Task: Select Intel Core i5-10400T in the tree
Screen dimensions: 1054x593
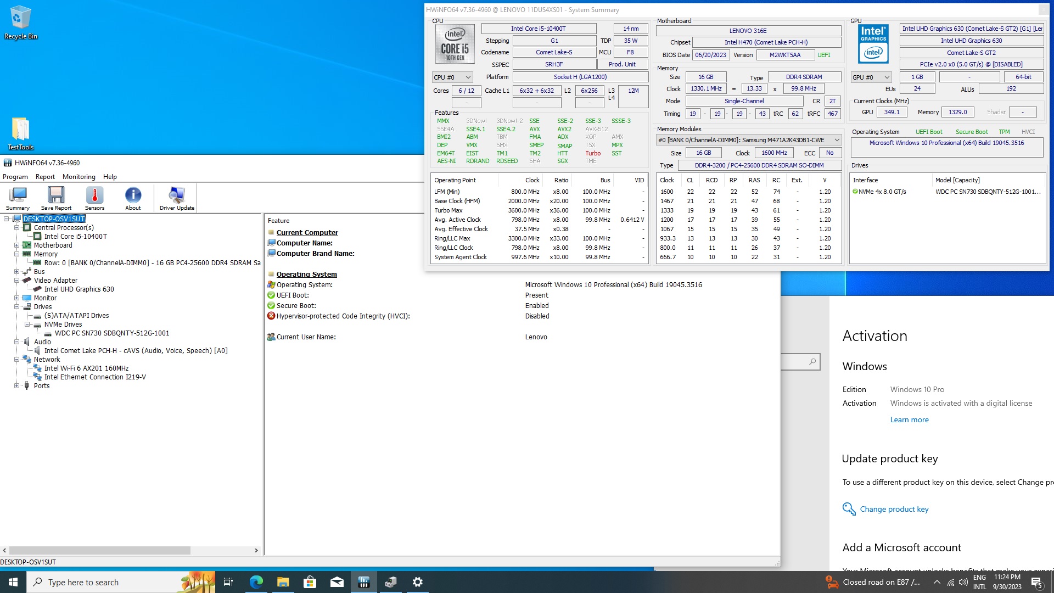Action: click(x=76, y=237)
